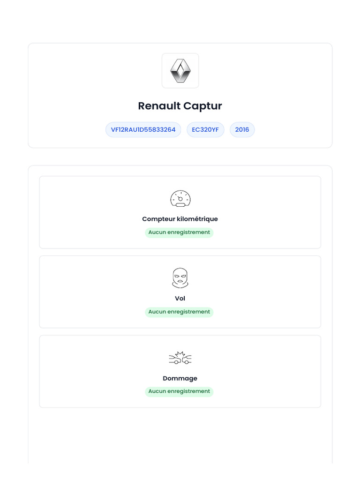This screenshot has height=480, width=360.
Task: Select the Vol theft card
Action: [x=180, y=292]
